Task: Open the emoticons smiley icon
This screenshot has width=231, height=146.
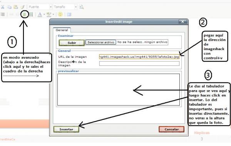Action: tap(60, 14)
